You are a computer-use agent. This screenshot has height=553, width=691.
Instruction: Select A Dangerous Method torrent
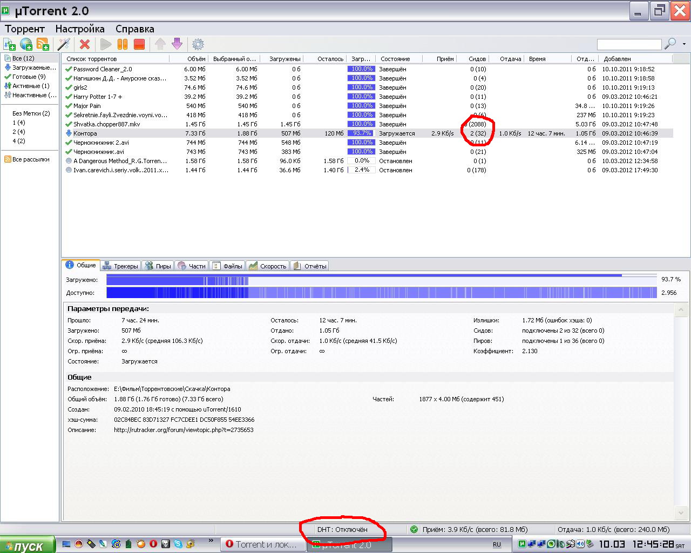[368, 161]
